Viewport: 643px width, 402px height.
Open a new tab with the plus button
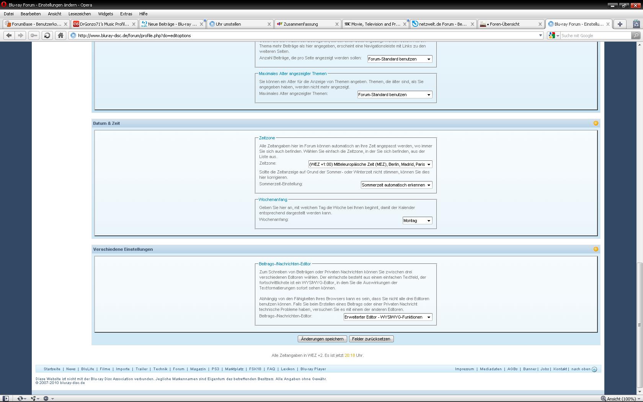click(620, 24)
